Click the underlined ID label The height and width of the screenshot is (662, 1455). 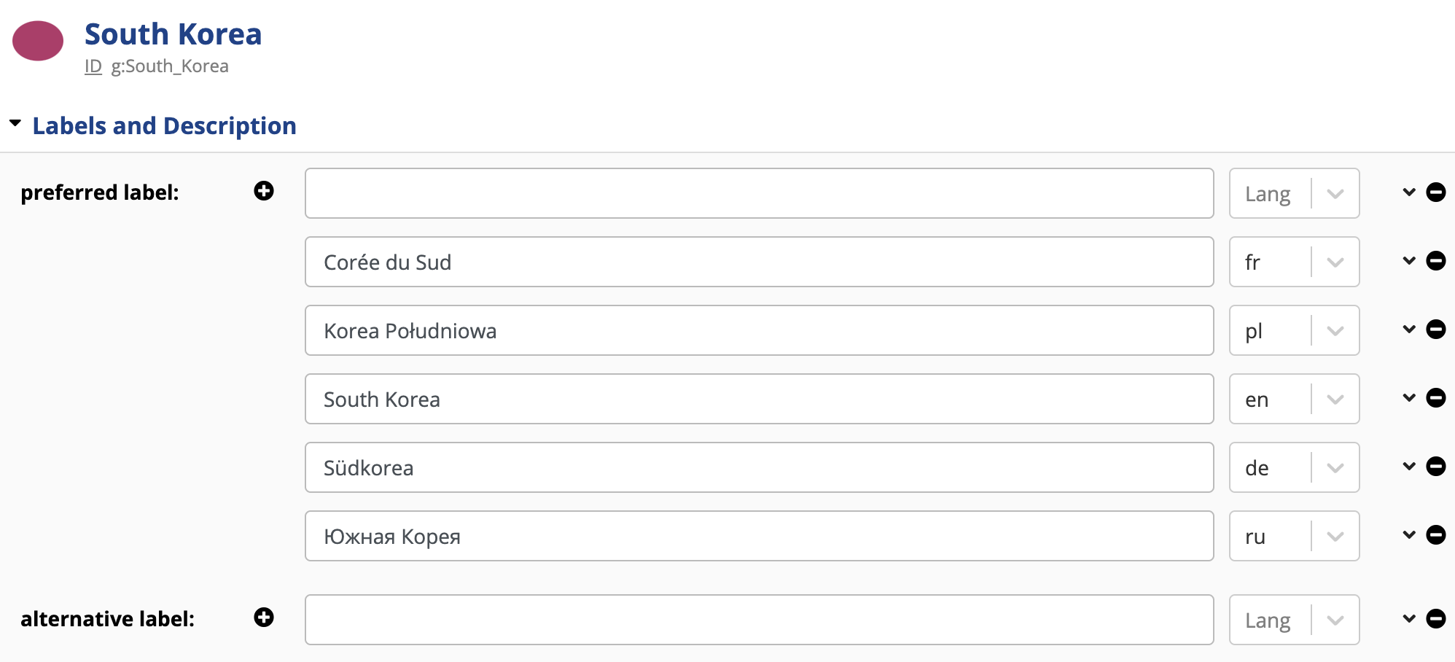(x=93, y=66)
